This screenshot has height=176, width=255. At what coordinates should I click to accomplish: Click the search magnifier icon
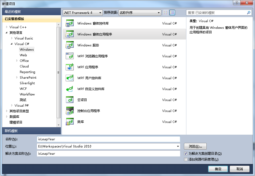tap(249, 13)
